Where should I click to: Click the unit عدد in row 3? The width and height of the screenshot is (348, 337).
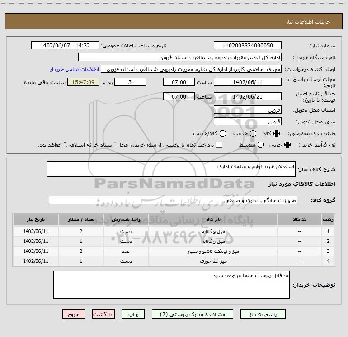(x=126, y=251)
